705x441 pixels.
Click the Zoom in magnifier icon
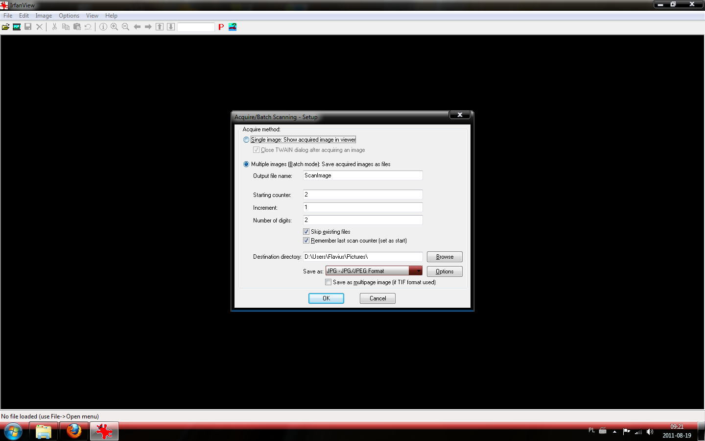[x=114, y=27]
